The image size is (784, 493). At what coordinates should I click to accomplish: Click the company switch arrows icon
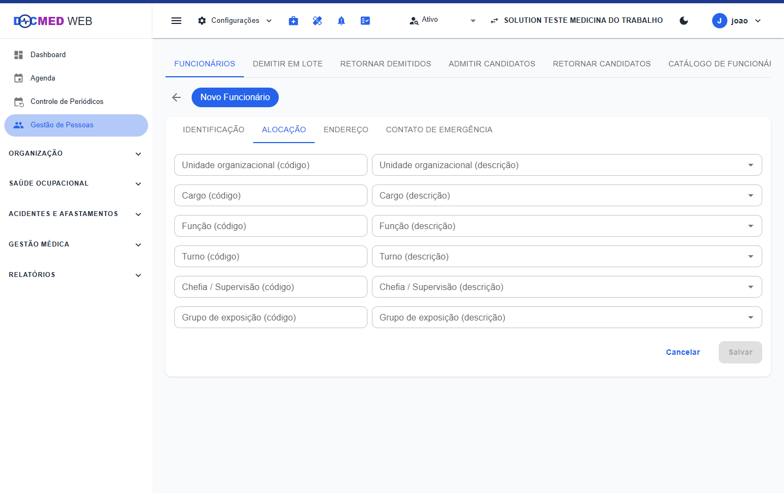click(494, 21)
